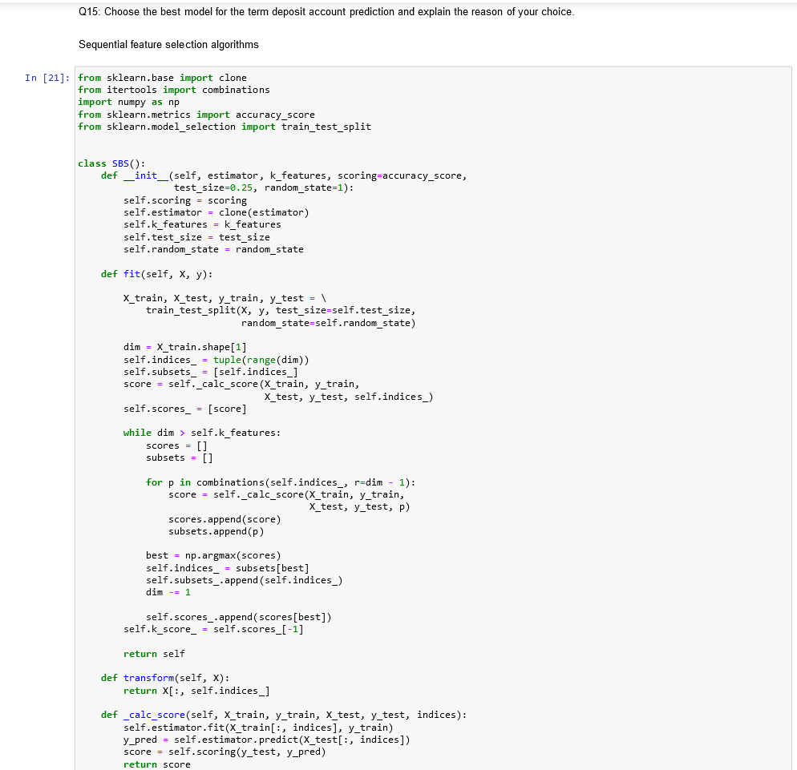
Task: Click 'test_size=0.25, random_state=1' line
Action: (264, 188)
